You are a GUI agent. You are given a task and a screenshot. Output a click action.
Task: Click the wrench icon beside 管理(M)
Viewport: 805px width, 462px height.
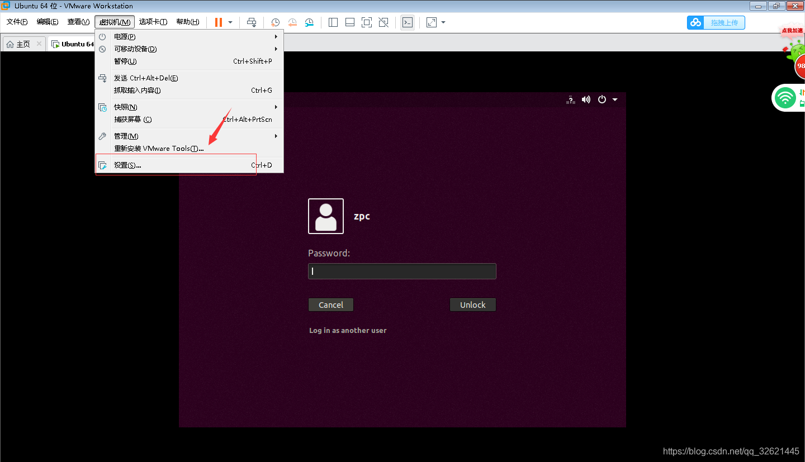point(102,136)
